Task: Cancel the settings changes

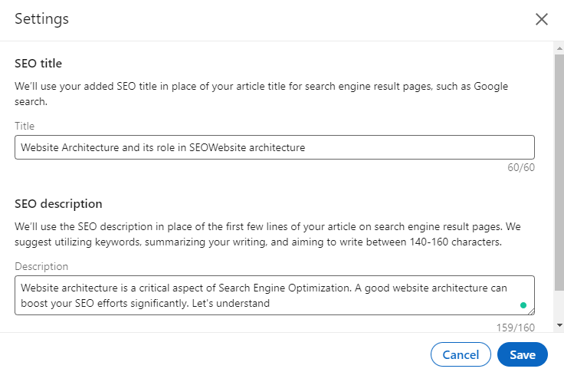Action: click(461, 354)
